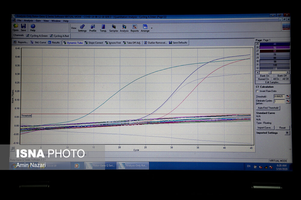Open the Outlier Removal options
This screenshot has width=301, height=200.
tap(155, 43)
